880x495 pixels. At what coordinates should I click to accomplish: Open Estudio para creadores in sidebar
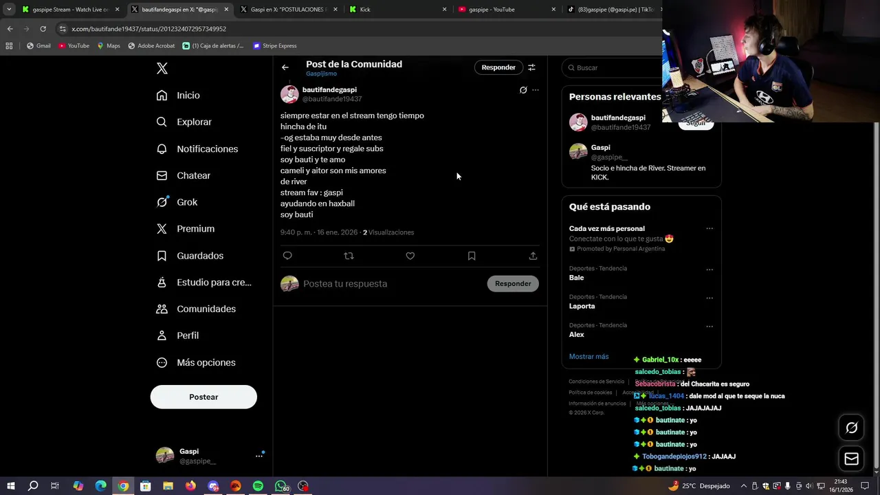pyautogui.click(x=203, y=282)
